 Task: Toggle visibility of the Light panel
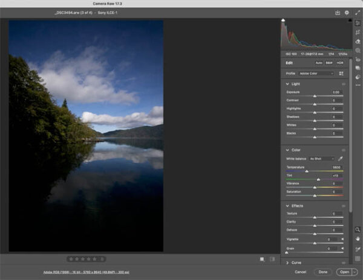[344, 84]
